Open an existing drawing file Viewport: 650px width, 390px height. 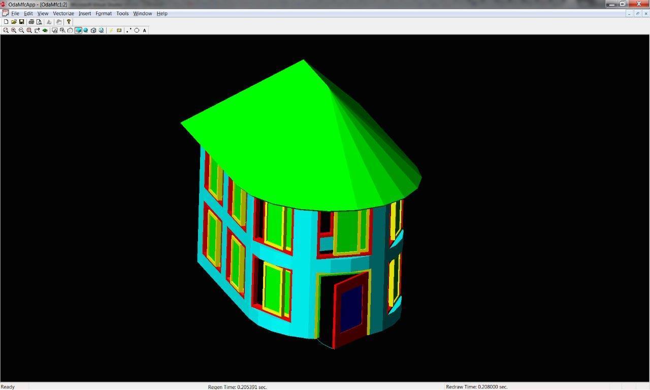(14, 22)
